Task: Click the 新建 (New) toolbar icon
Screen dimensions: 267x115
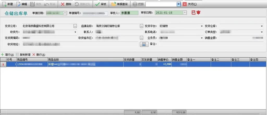Action: pyautogui.click(x=5, y=4)
